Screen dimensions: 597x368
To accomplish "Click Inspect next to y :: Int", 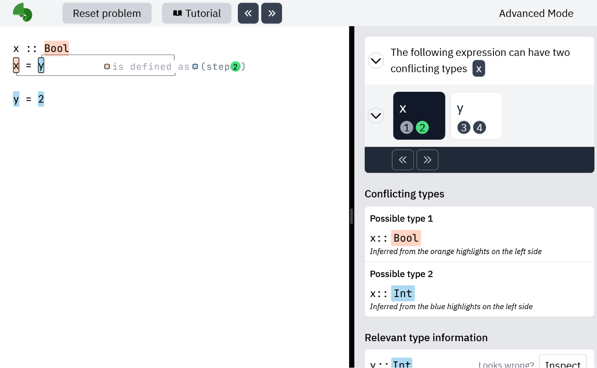I will [562, 362].
